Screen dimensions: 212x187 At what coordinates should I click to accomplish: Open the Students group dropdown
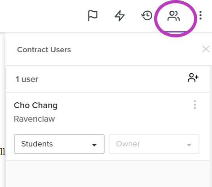pos(59,144)
